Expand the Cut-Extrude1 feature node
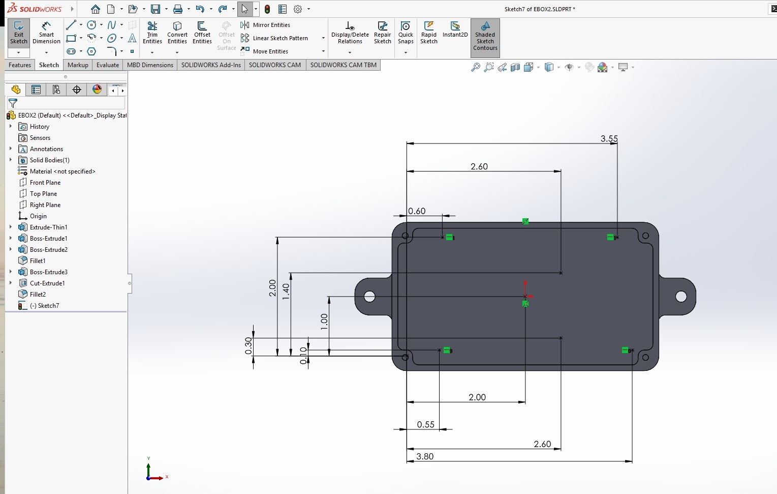The width and height of the screenshot is (777, 494). 11,283
